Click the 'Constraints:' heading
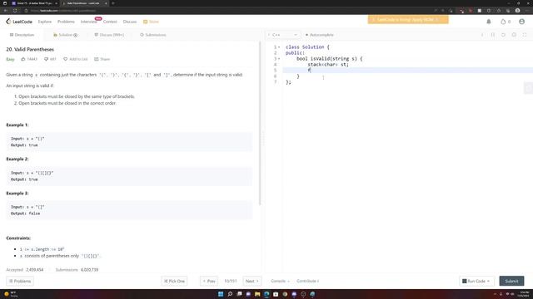533x299 pixels. [x=18, y=238]
